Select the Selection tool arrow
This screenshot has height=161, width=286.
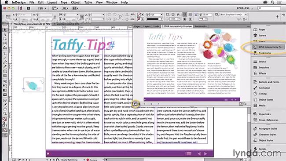click(5, 30)
